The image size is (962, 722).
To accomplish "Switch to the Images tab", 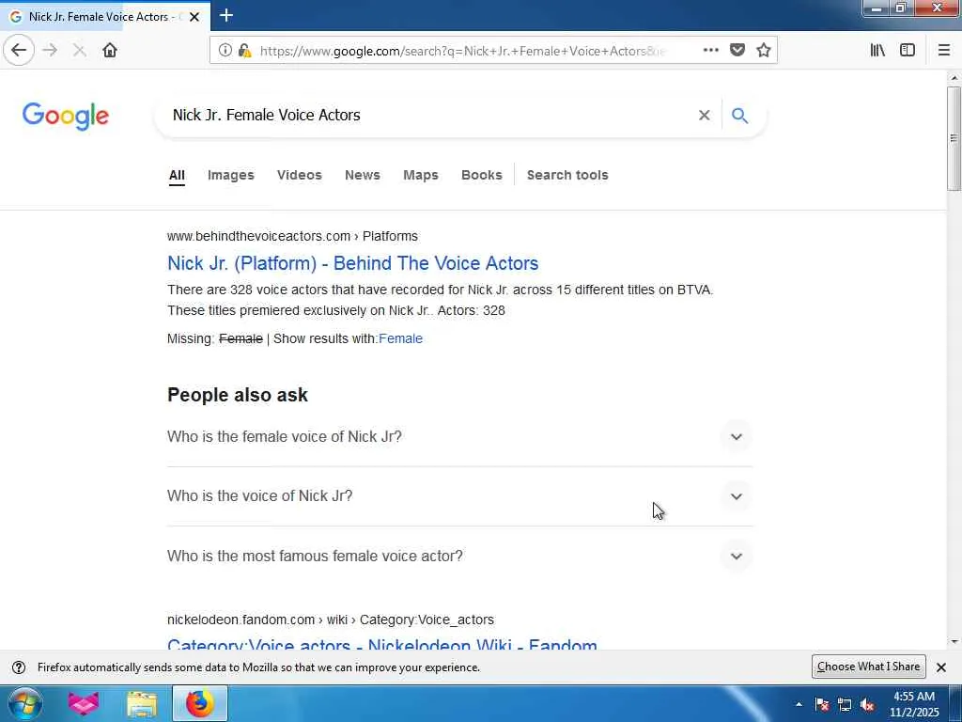I will coord(231,175).
